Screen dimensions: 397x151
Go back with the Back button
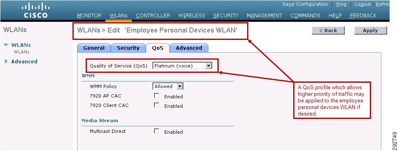(x=328, y=30)
